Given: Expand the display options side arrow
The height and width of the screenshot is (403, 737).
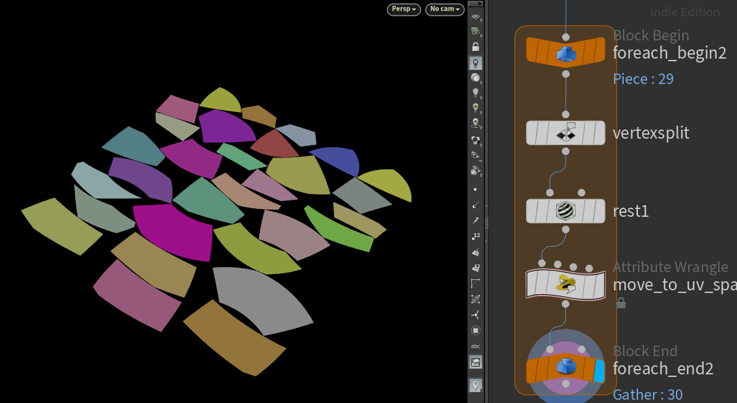Looking at the screenshot, I should 481,21.
